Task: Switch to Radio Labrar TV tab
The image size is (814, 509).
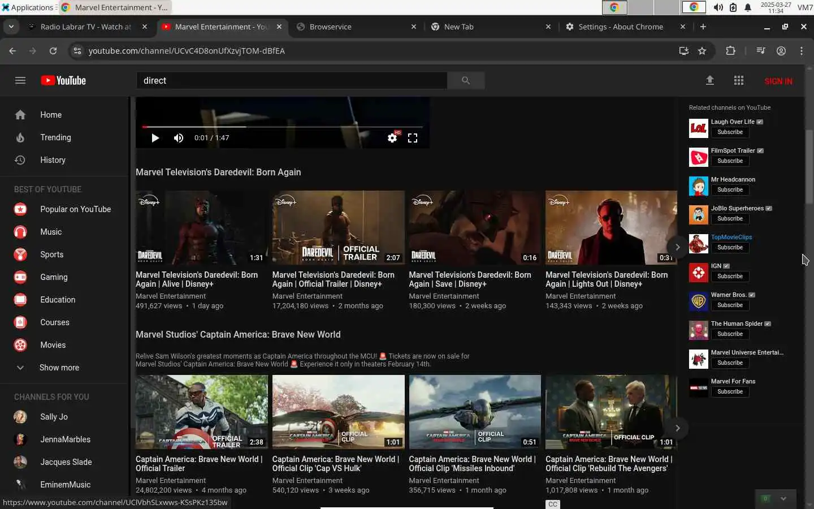Action: (x=85, y=27)
